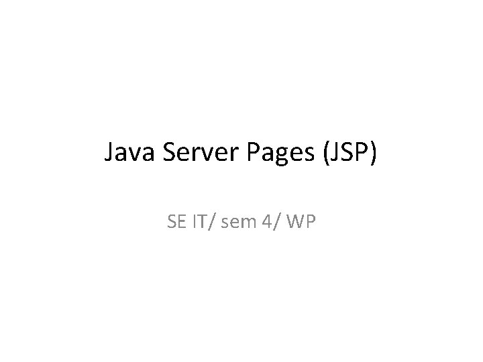483x362 pixels.
Task: Click "IT" in the gray subtitle
Action: click(200, 221)
